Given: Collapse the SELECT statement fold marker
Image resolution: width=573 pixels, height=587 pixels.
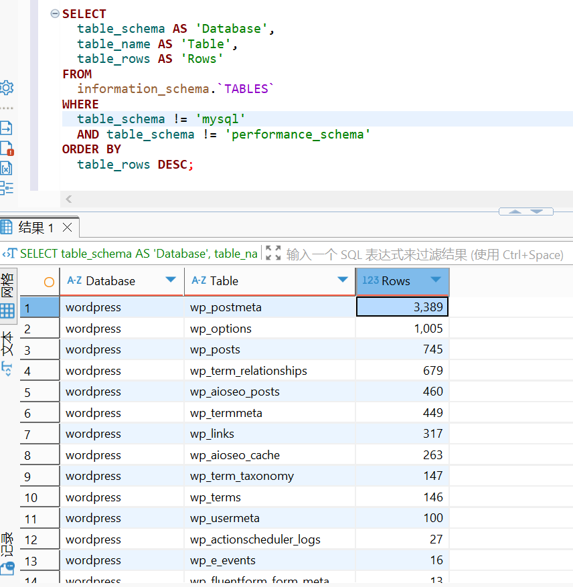Looking at the screenshot, I should [55, 14].
